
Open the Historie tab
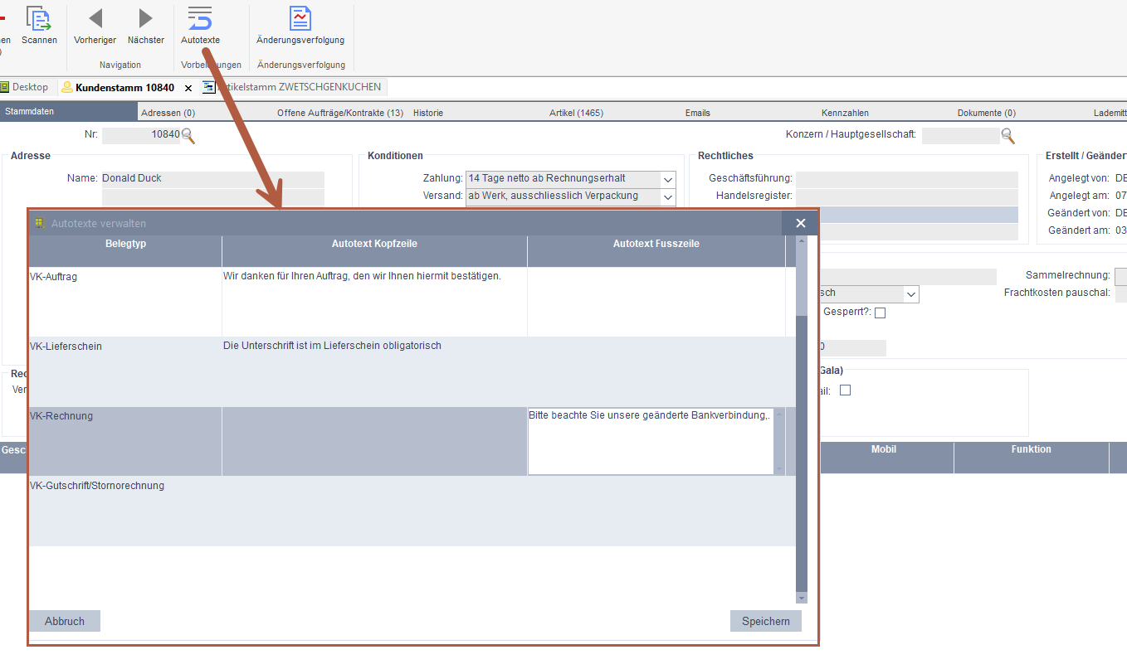[428, 113]
